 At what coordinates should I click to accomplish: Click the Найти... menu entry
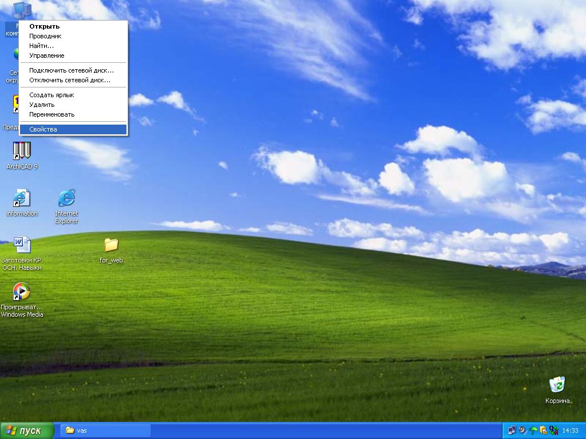point(73,46)
